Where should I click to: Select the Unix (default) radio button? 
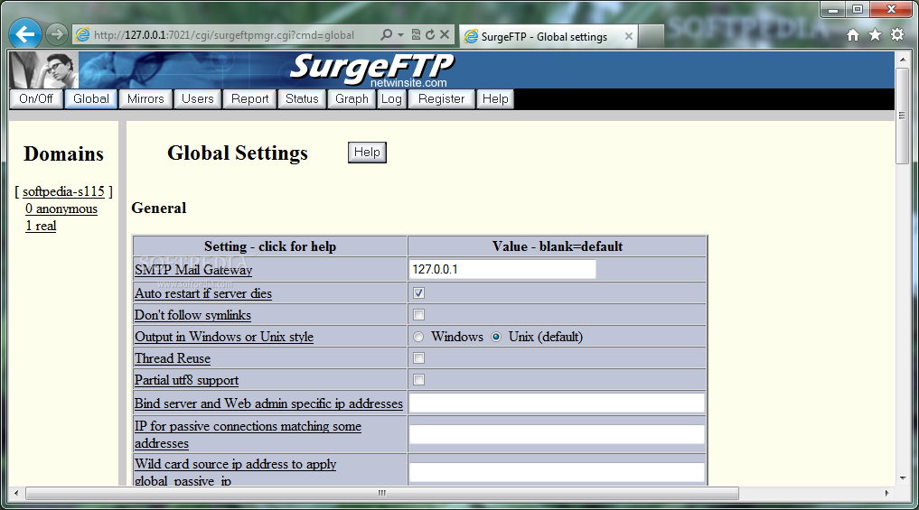[x=496, y=337]
